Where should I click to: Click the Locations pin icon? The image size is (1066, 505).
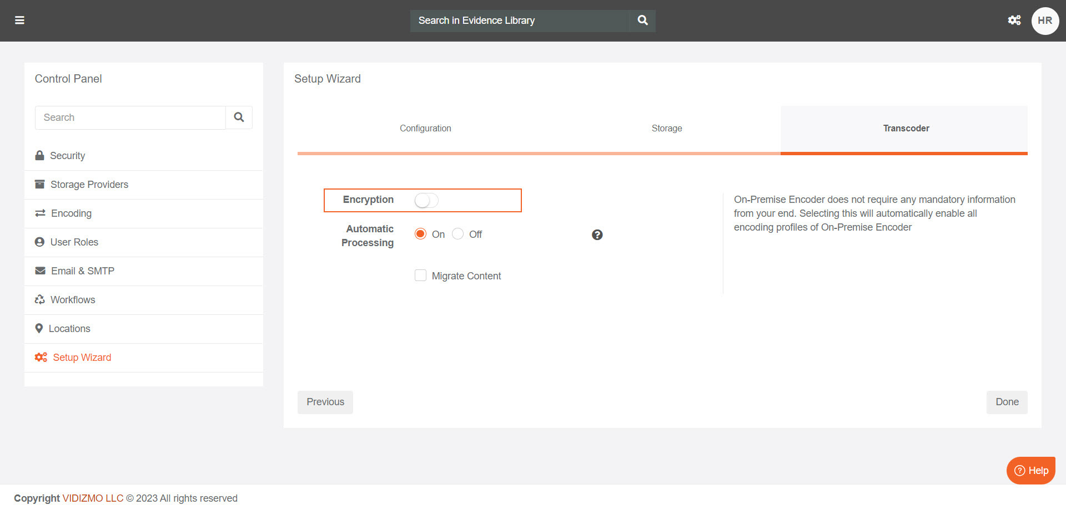coord(39,329)
